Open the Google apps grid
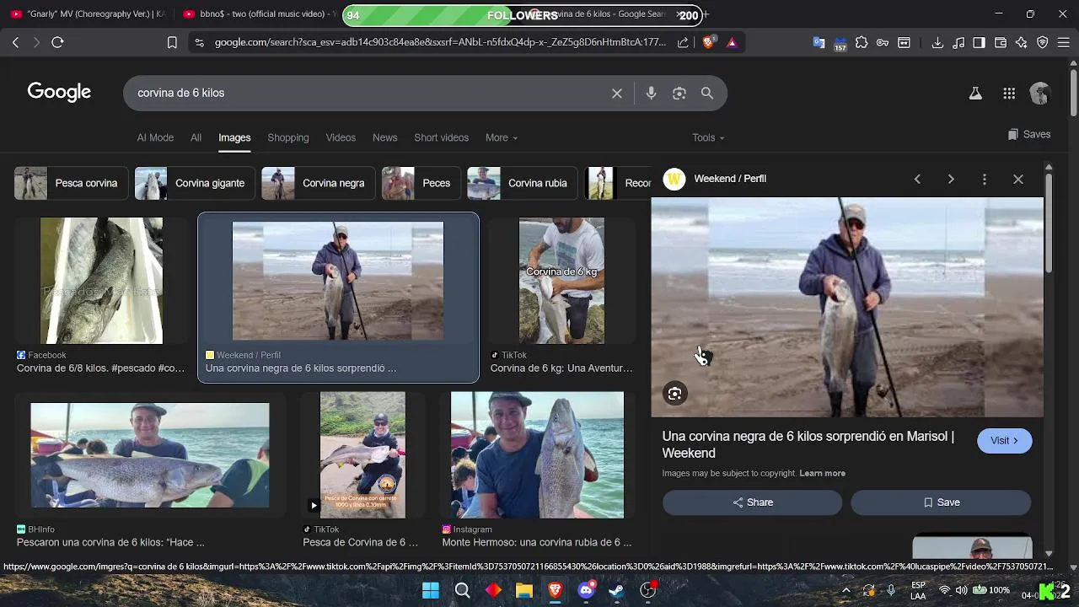 pyautogui.click(x=1009, y=94)
